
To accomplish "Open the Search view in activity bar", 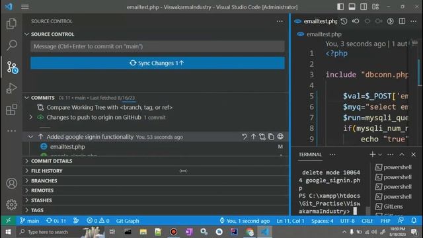I will pos(11,45).
